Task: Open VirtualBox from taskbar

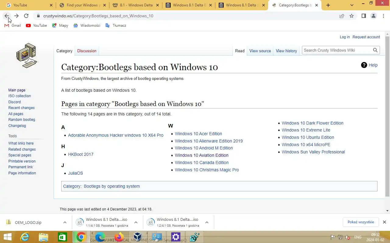Action: tap(138, 237)
